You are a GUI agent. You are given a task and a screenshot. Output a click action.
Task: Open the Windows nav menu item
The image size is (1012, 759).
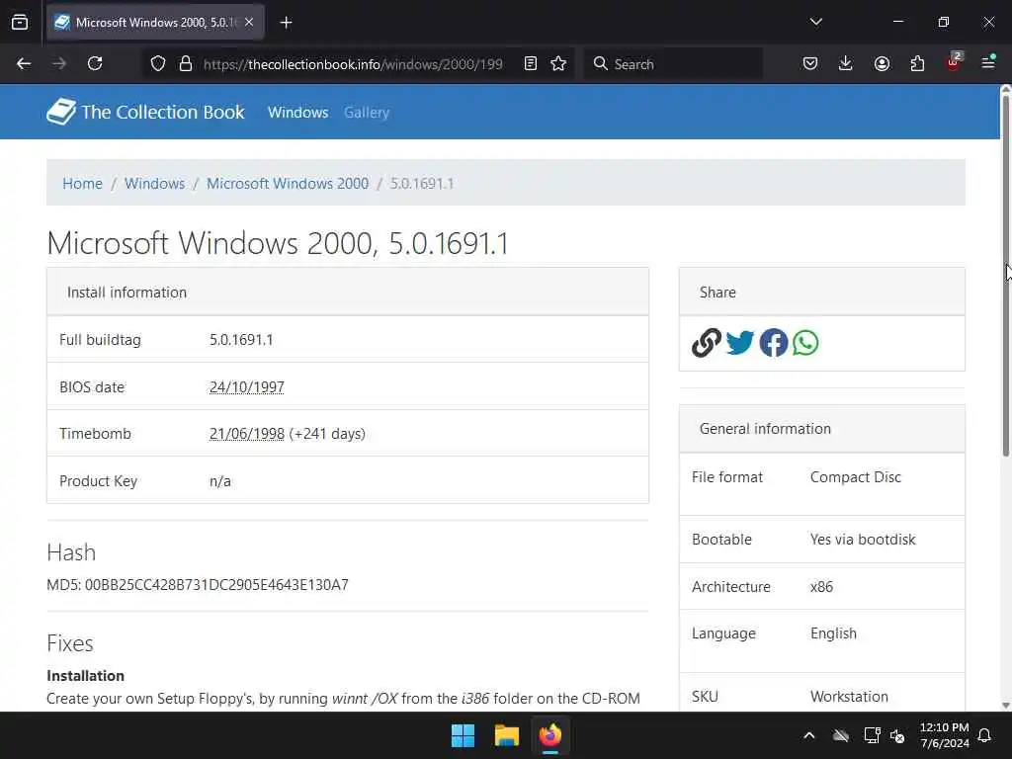pos(298,113)
